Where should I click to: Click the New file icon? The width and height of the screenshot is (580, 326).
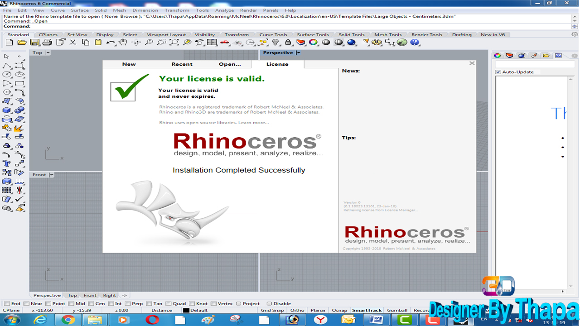pyautogui.click(x=9, y=42)
